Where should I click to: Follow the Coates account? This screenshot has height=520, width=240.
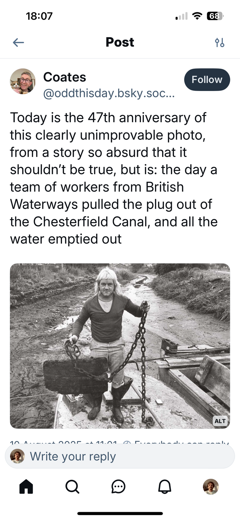207,80
